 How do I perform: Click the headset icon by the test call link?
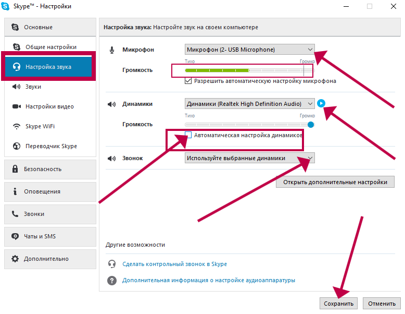pyautogui.click(x=112, y=264)
